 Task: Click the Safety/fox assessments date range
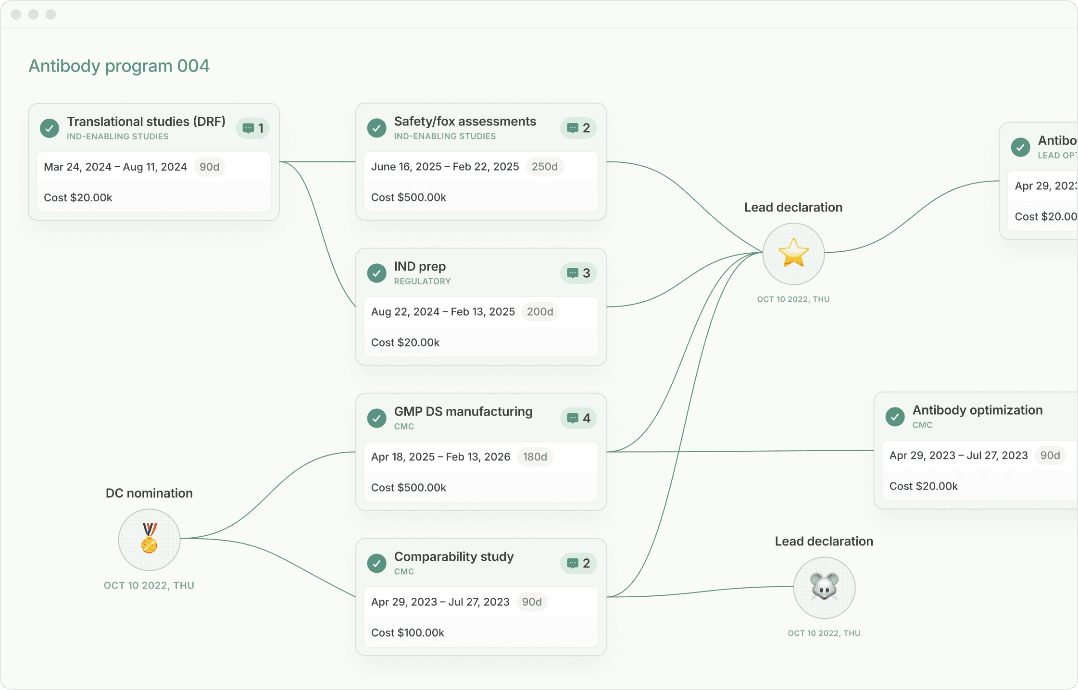click(x=445, y=167)
